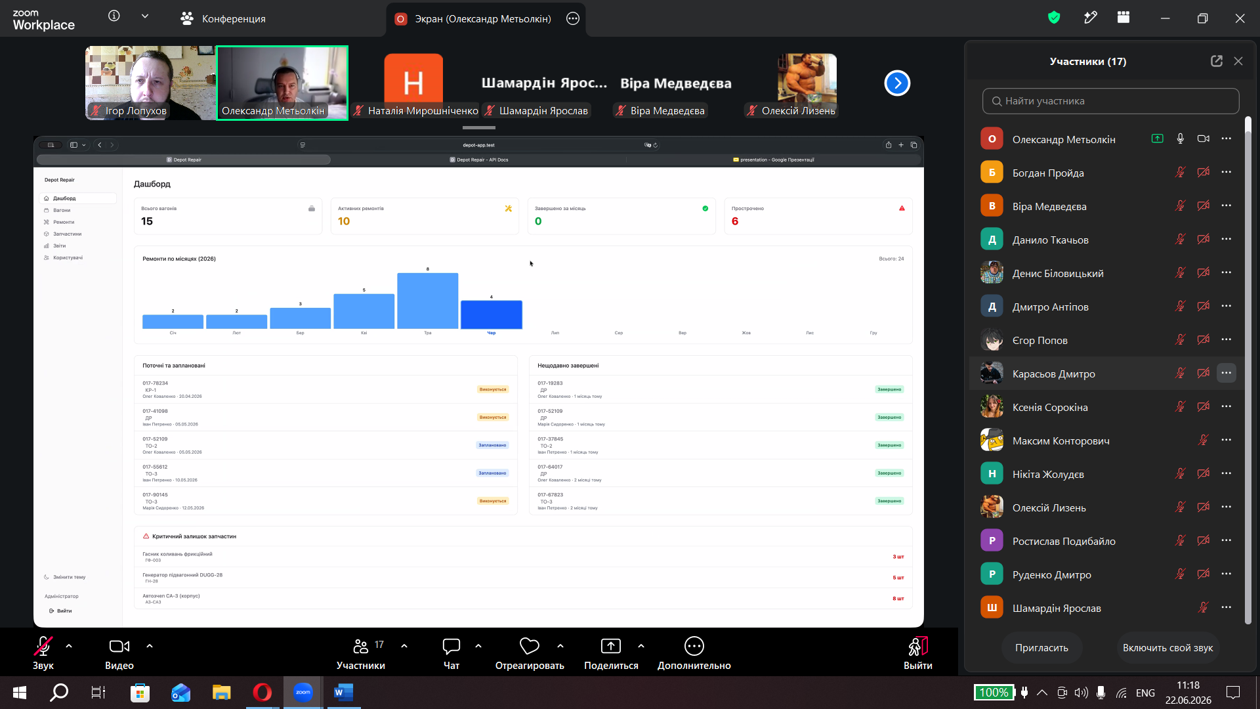Expand participants options arrow in toolbar
Viewport: 1260px width, 709px height.
click(x=404, y=646)
